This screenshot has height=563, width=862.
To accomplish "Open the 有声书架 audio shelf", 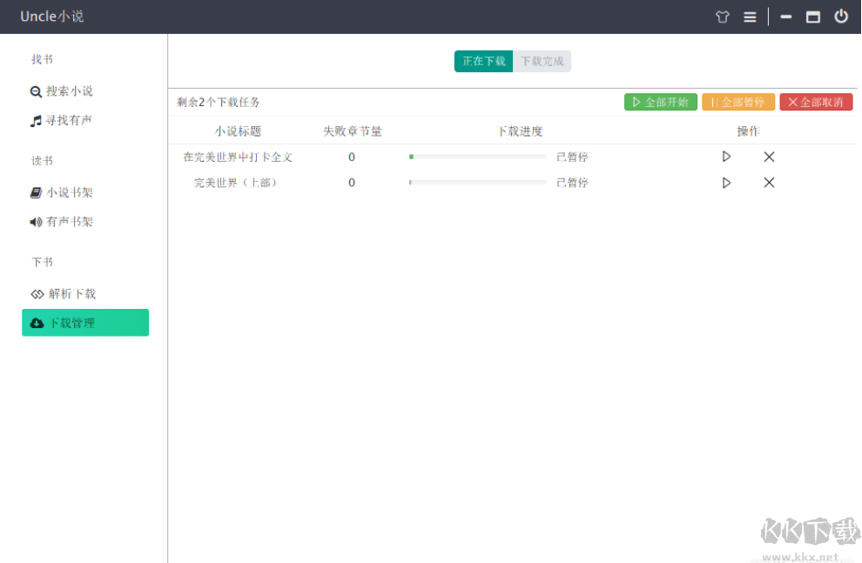I will [x=62, y=222].
